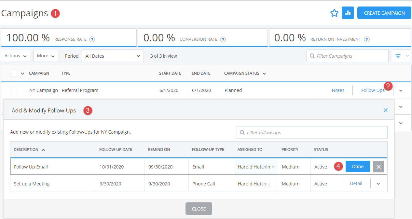Click into the Filter Campaigns search field

[x=348, y=56]
